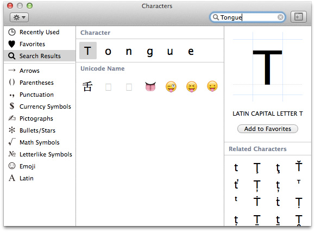Select the capital T character result
Screen dimensions: 315x232
(x=88, y=51)
